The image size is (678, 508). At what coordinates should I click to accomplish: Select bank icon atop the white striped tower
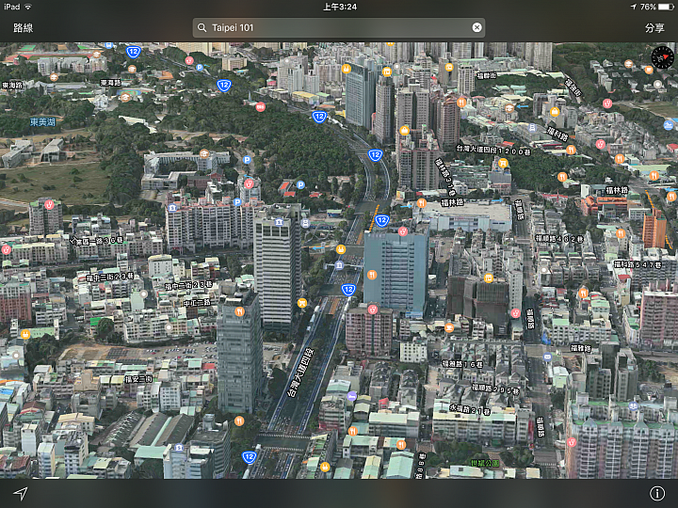tap(279, 222)
